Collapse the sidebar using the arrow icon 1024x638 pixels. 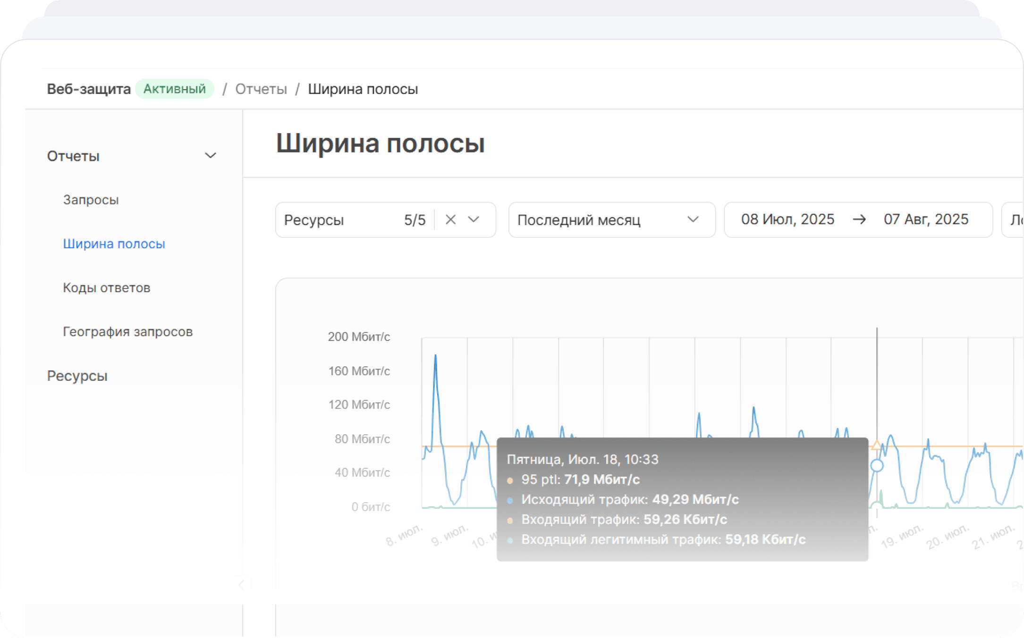click(x=242, y=584)
